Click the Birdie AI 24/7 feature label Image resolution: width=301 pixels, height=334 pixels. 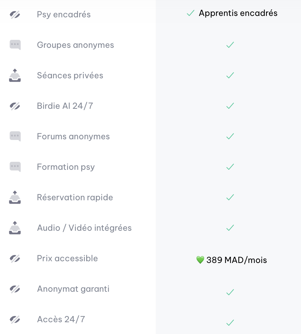click(x=65, y=106)
